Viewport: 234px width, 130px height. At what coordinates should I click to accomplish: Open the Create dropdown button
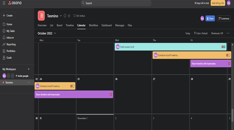click(x=8, y=16)
